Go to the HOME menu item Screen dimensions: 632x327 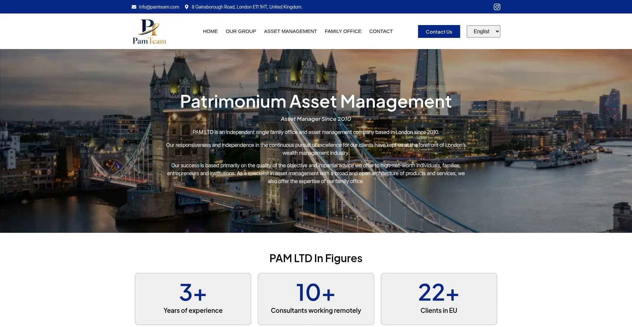click(210, 31)
